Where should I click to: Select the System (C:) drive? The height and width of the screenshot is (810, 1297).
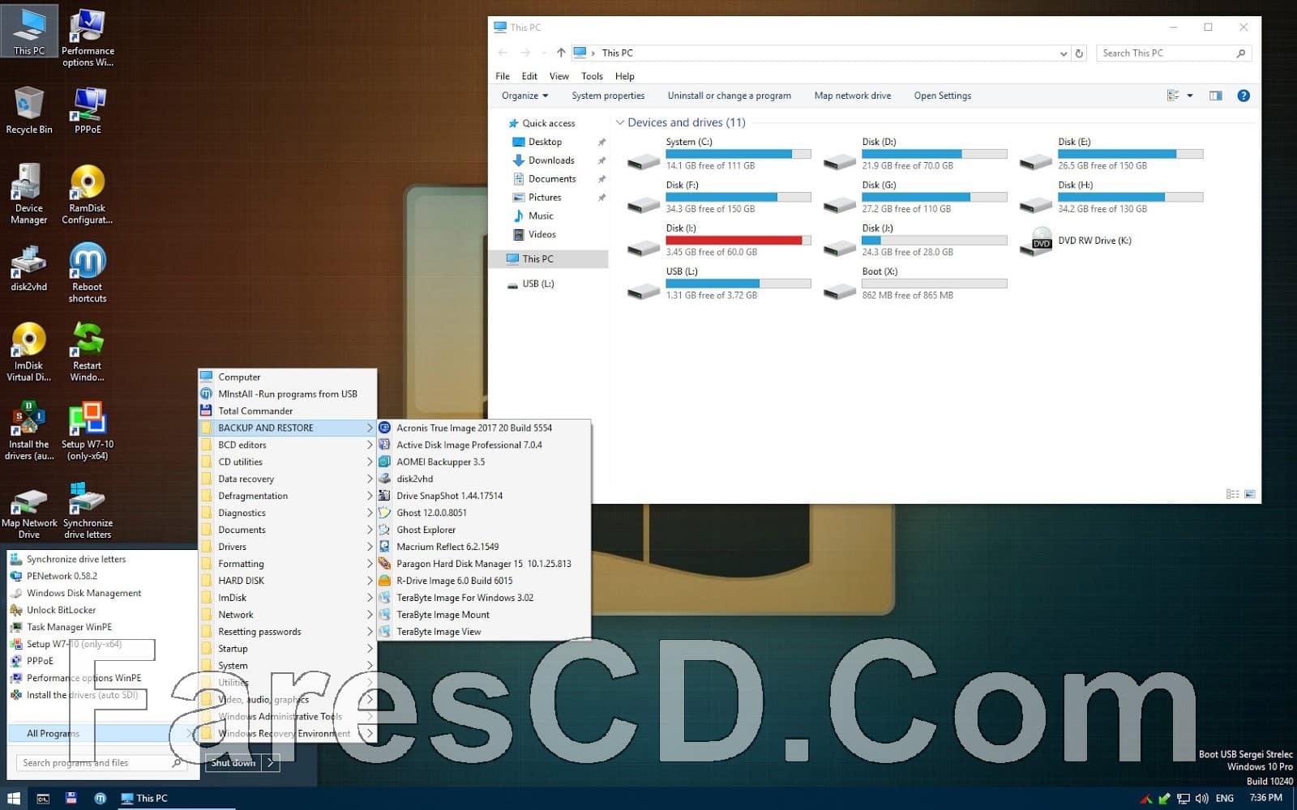[x=720, y=153]
